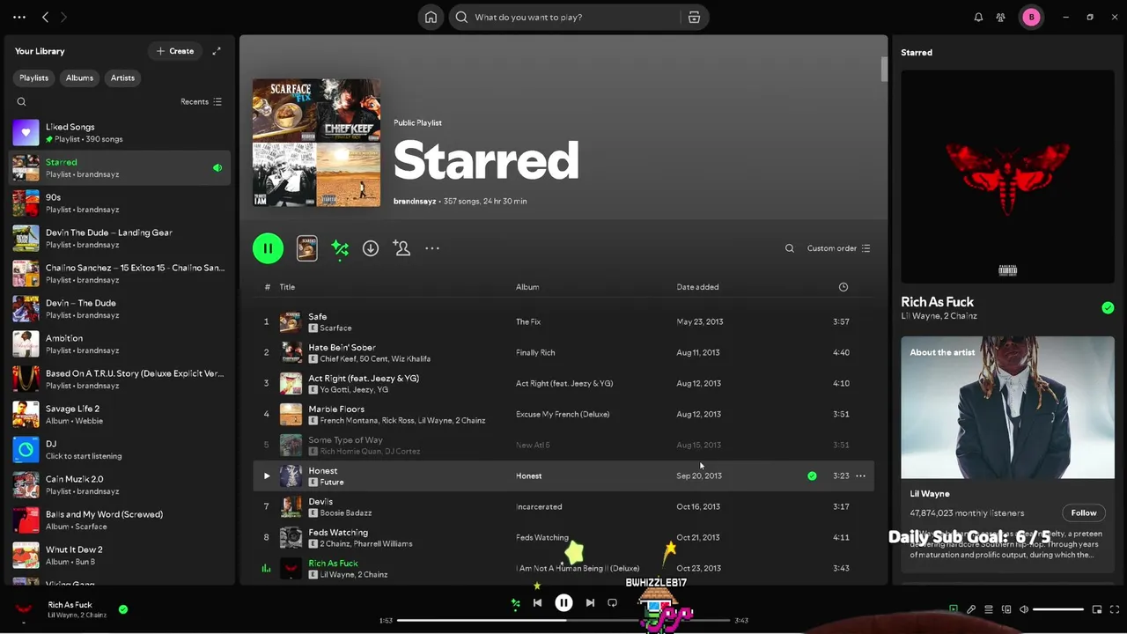Screen dimensions: 1127x634
Task: Open the Browse icon in search bar
Action: click(694, 17)
